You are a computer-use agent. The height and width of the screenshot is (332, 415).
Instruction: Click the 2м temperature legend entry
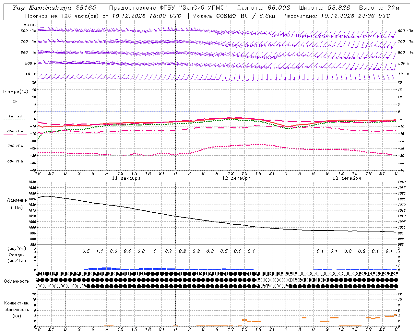15,101
